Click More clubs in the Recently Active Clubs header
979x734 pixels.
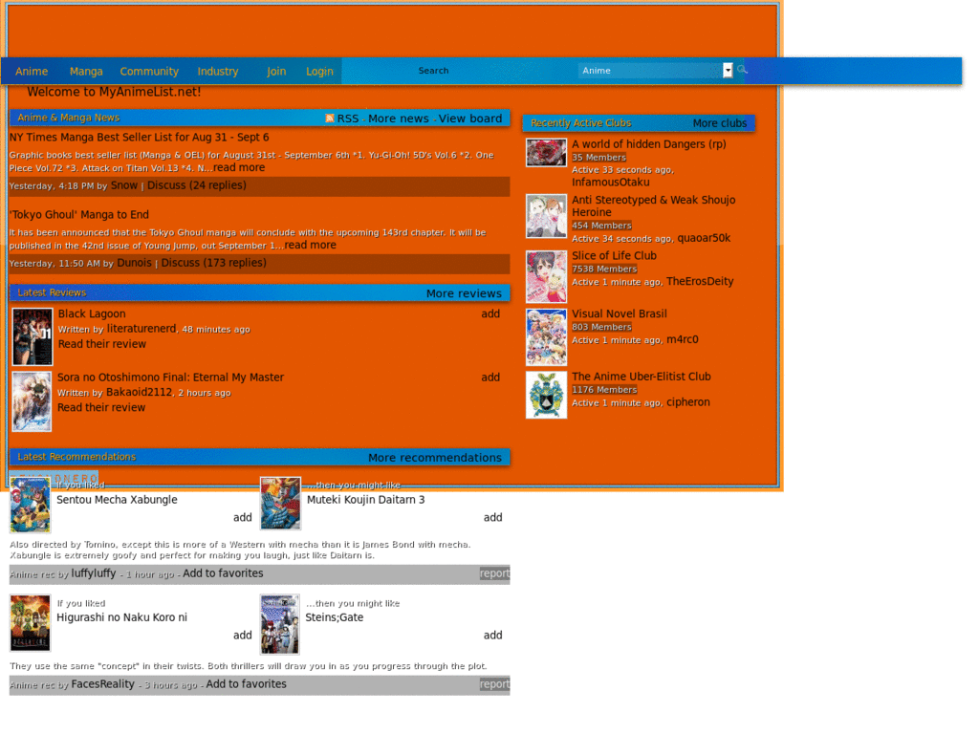pos(720,122)
